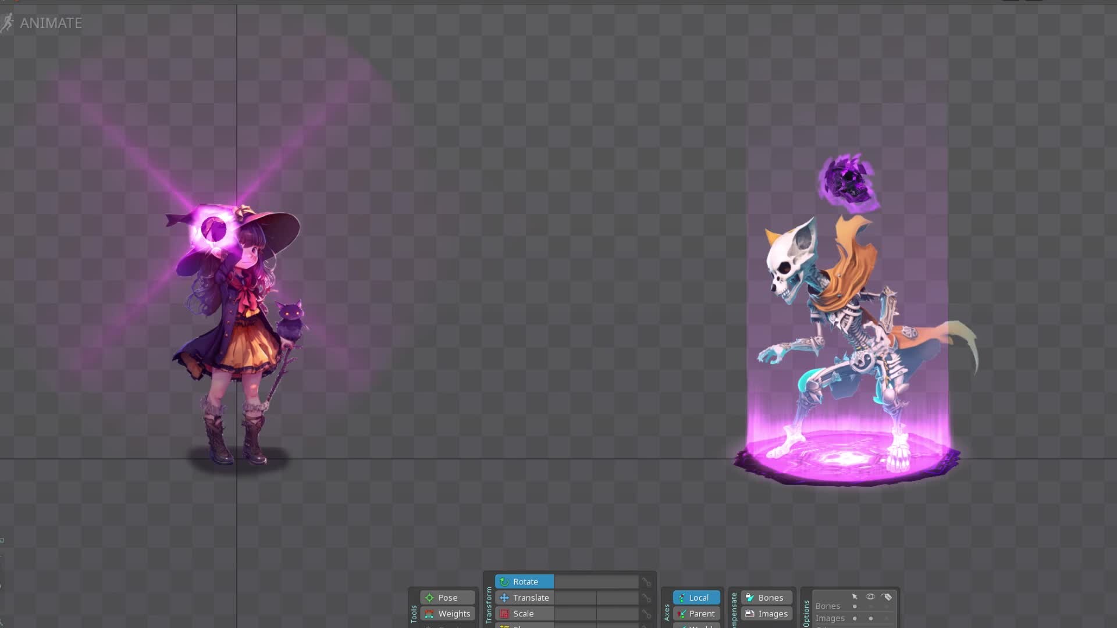
Task: Click the floating purple skull attachment
Action: point(848,181)
